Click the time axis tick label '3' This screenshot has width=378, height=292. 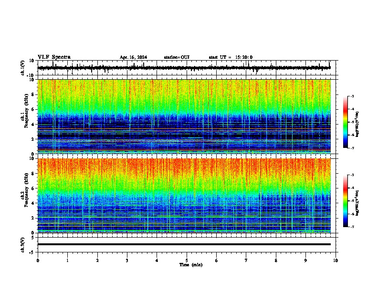(x=127, y=261)
